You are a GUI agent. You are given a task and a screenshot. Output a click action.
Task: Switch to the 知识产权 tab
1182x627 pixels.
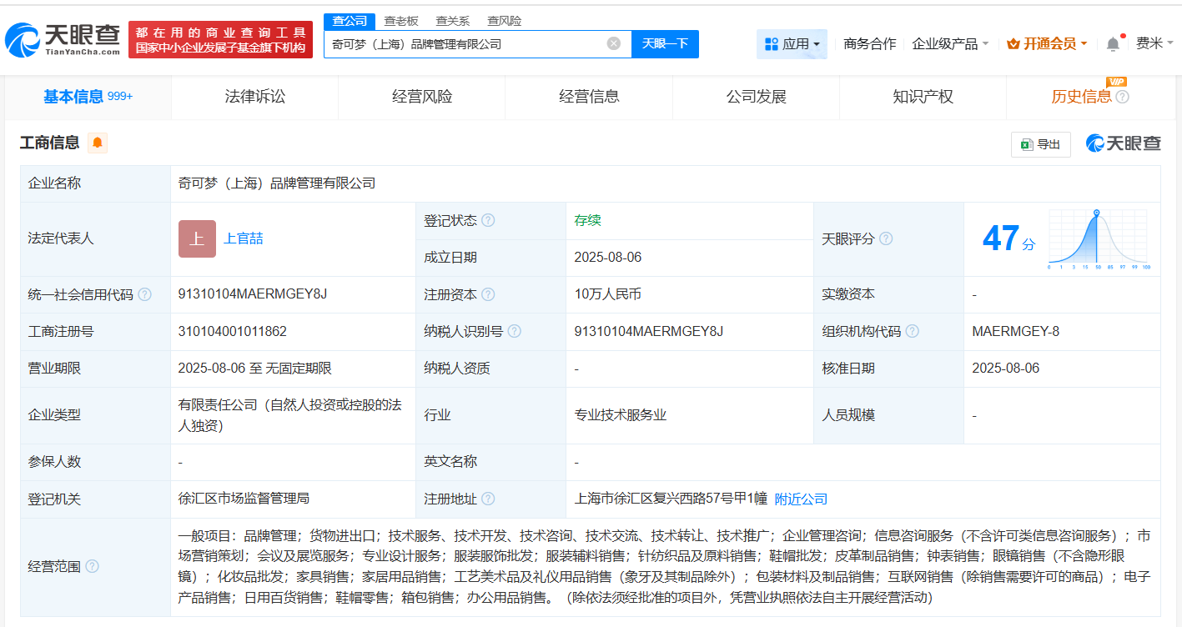923,97
